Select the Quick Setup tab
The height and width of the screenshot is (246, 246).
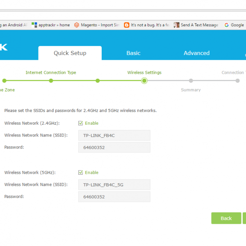coord(70,53)
